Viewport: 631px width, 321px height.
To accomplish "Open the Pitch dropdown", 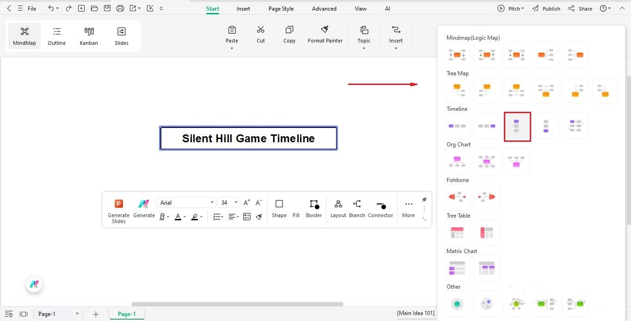I will [x=511, y=8].
